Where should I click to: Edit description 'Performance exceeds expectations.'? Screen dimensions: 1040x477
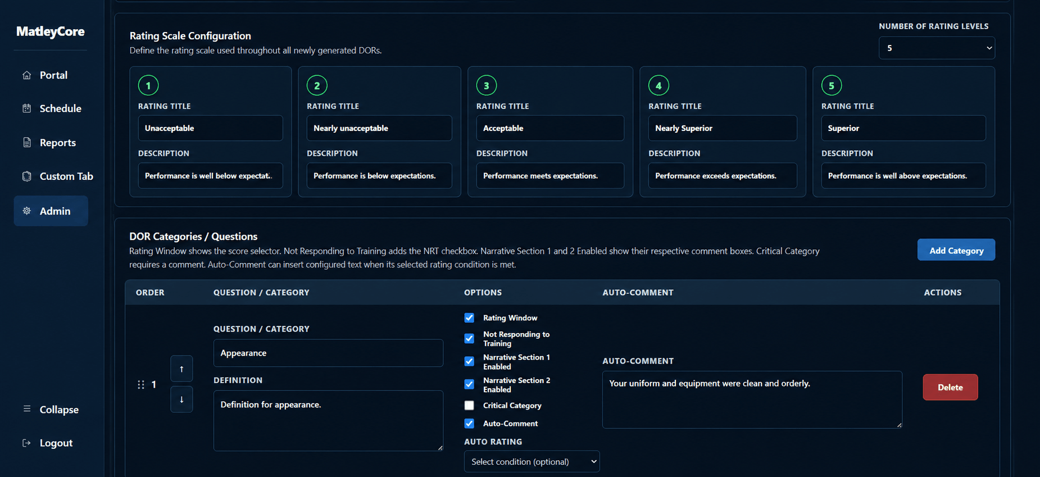coord(723,176)
